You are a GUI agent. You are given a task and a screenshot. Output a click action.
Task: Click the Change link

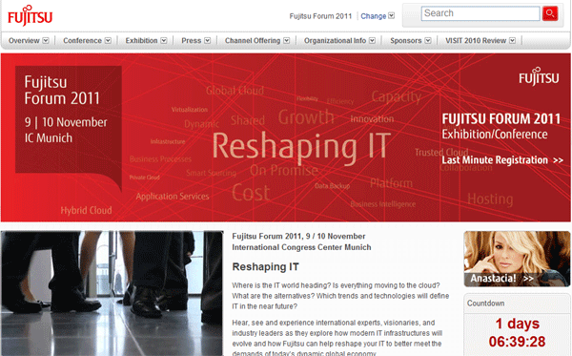click(x=373, y=16)
